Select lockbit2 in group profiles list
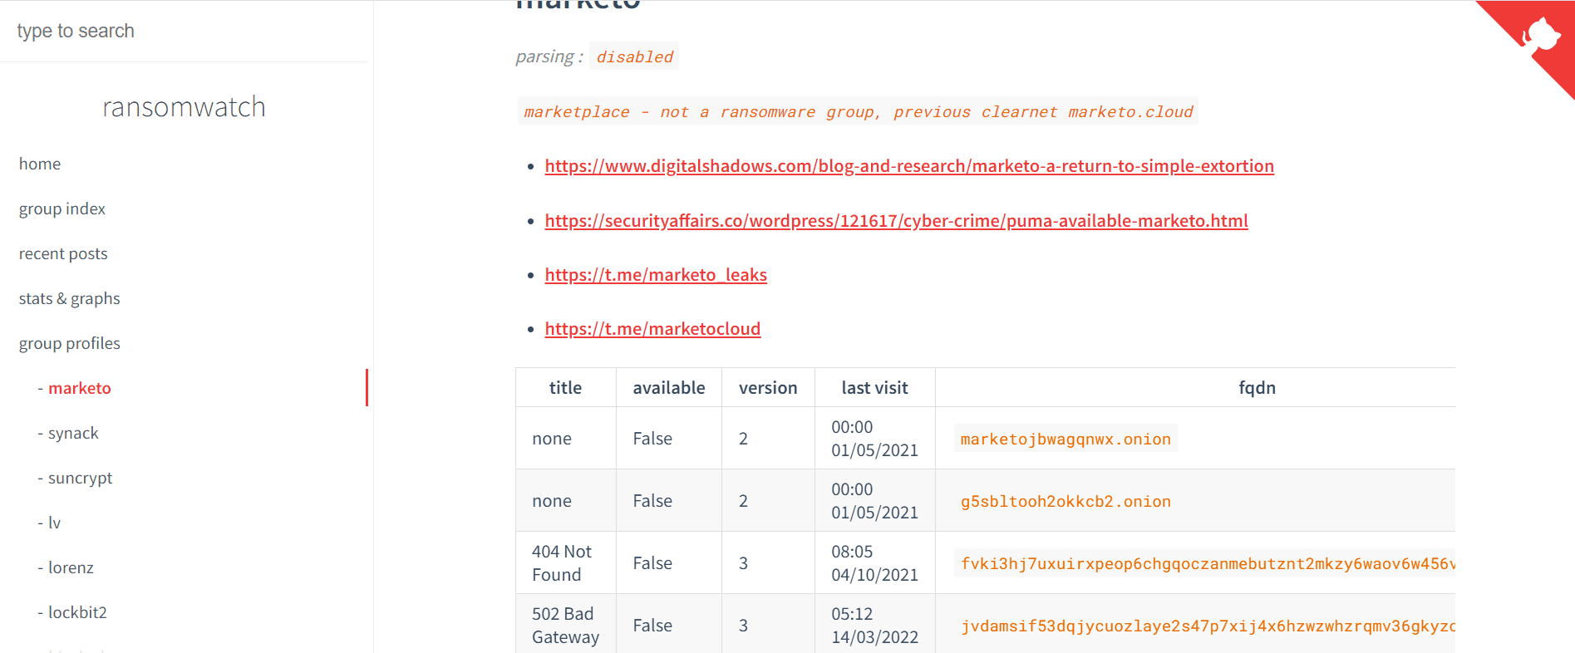This screenshot has width=1575, height=653. [x=77, y=612]
